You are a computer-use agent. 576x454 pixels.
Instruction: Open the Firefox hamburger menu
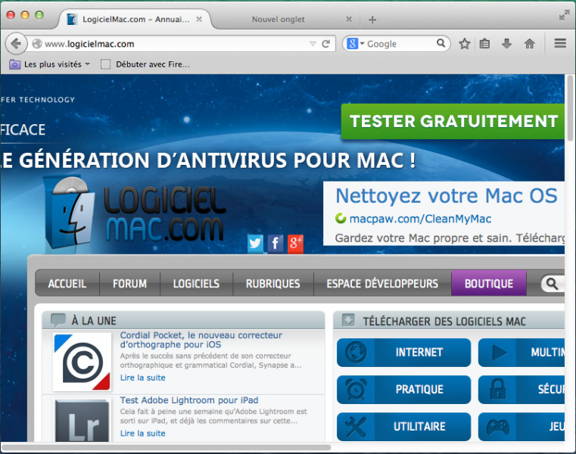click(560, 43)
